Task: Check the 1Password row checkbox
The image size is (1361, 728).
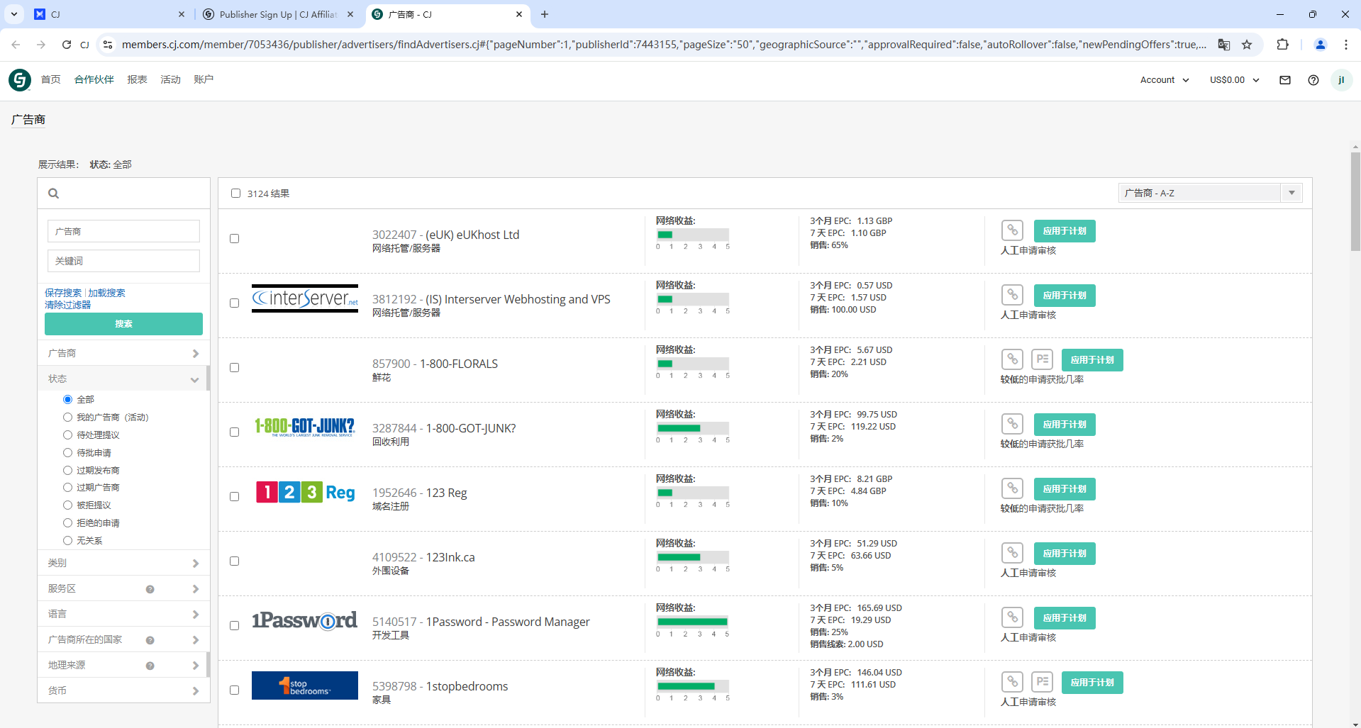Action: [x=234, y=626]
